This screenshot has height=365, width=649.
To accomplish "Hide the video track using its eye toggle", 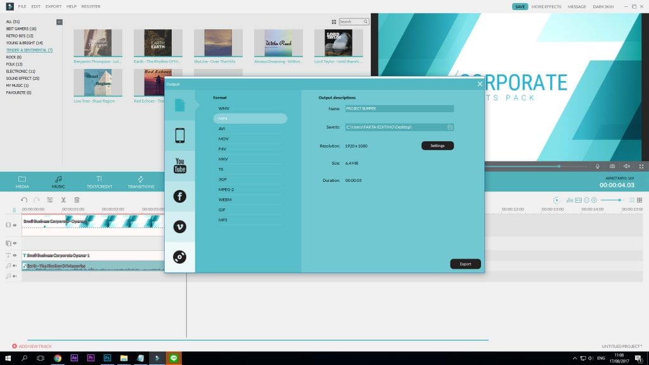I will click(x=16, y=225).
